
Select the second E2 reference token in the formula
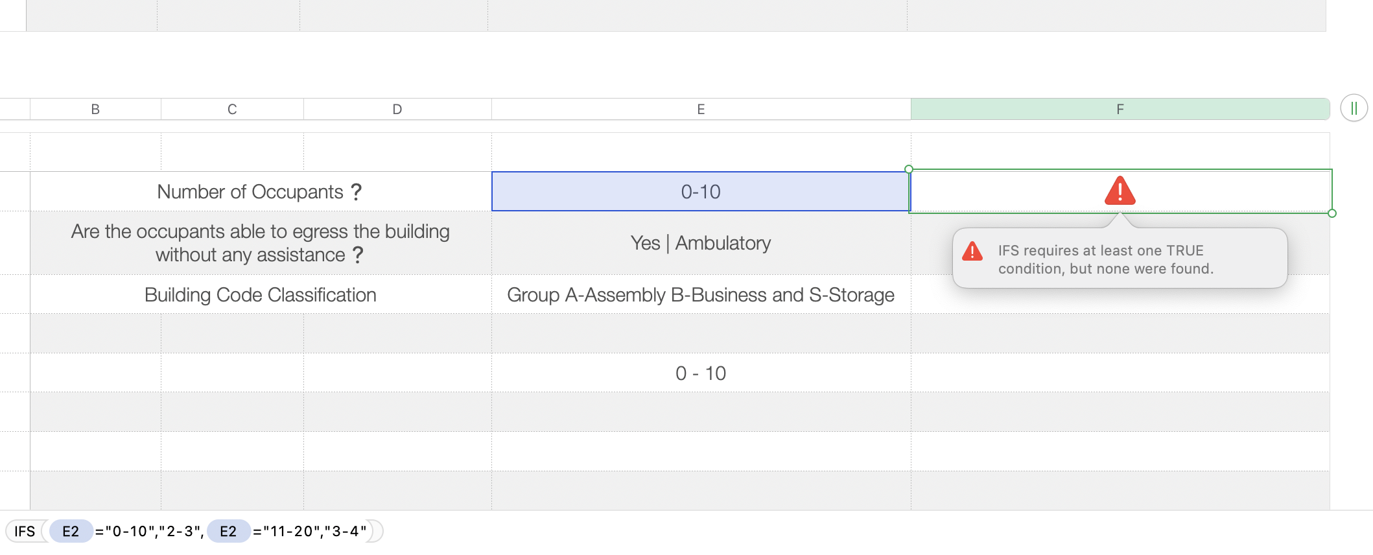[x=228, y=532]
